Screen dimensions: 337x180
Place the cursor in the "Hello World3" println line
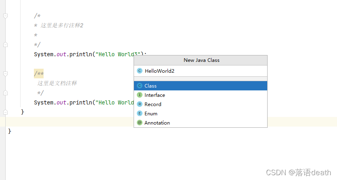(x=90, y=54)
